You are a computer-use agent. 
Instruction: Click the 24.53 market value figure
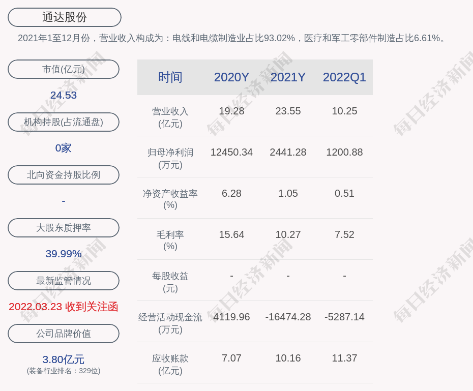pos(64,95)
